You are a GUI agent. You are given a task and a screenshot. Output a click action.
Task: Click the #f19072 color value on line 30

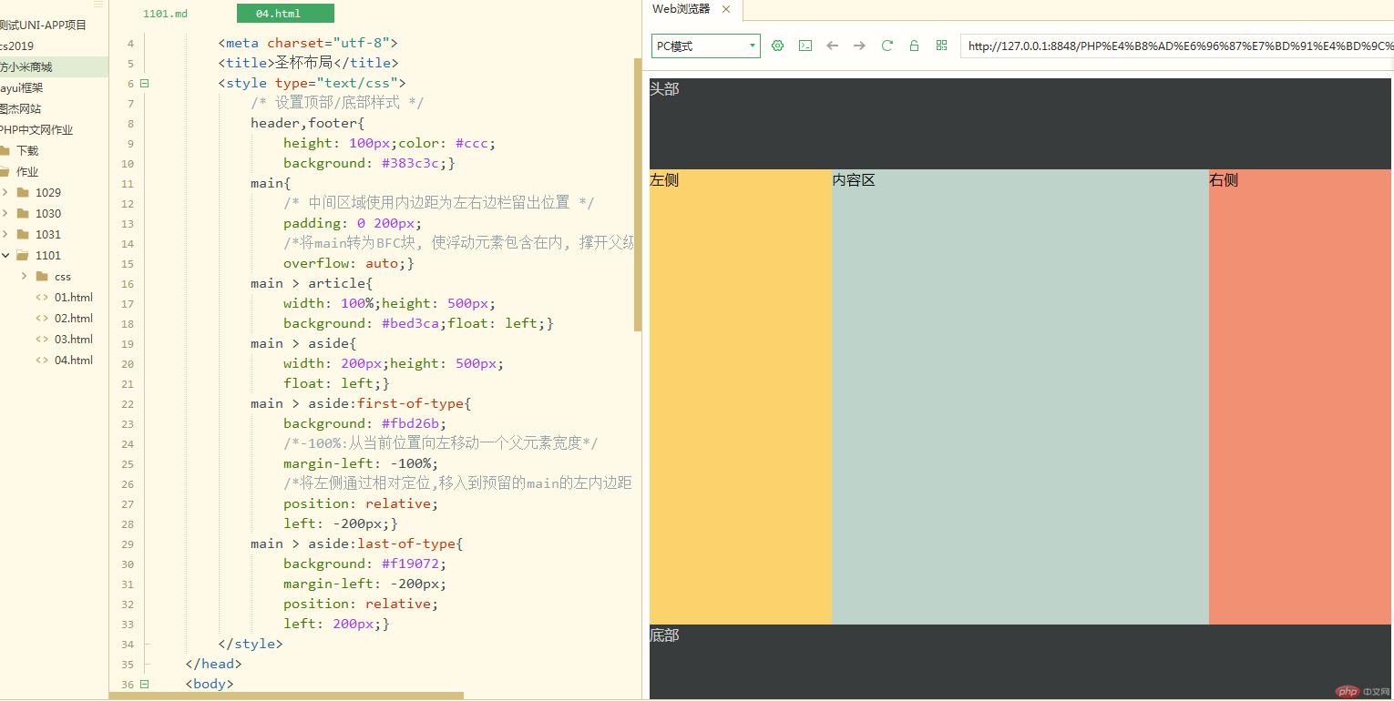[x=410, y=564]
